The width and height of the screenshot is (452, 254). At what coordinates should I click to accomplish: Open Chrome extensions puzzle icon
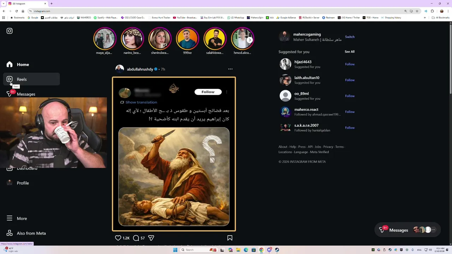pyautogui.click(x=432, y=11)
